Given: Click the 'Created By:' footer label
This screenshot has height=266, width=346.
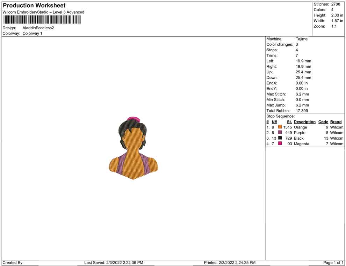Looking at the screenshot, I should tap(13, 263).
